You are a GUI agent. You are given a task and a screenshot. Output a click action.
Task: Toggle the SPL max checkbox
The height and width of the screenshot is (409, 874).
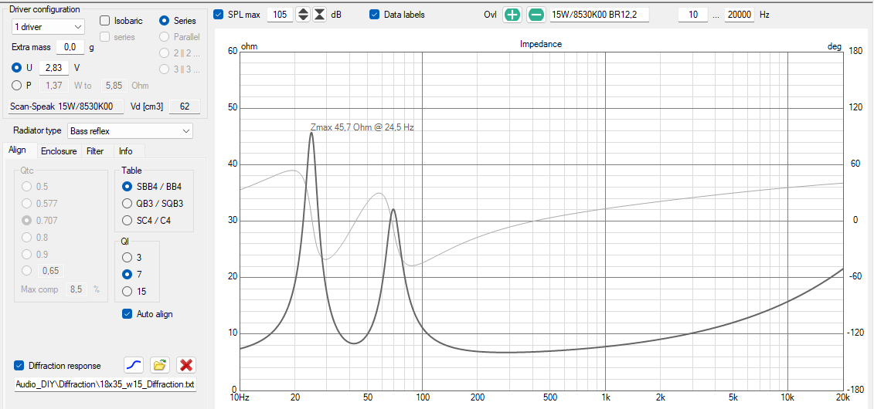219,15
